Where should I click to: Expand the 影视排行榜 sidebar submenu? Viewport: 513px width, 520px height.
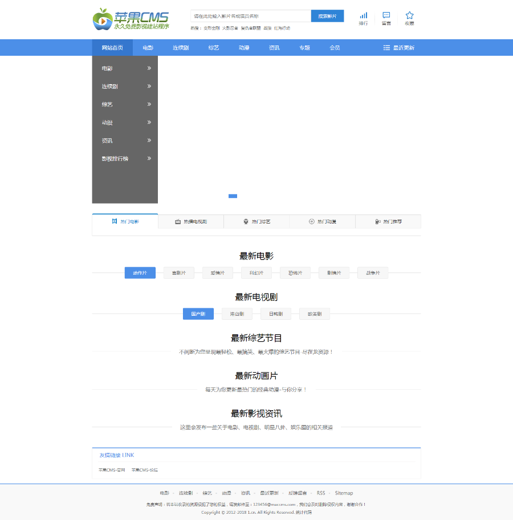pos(124,159)
